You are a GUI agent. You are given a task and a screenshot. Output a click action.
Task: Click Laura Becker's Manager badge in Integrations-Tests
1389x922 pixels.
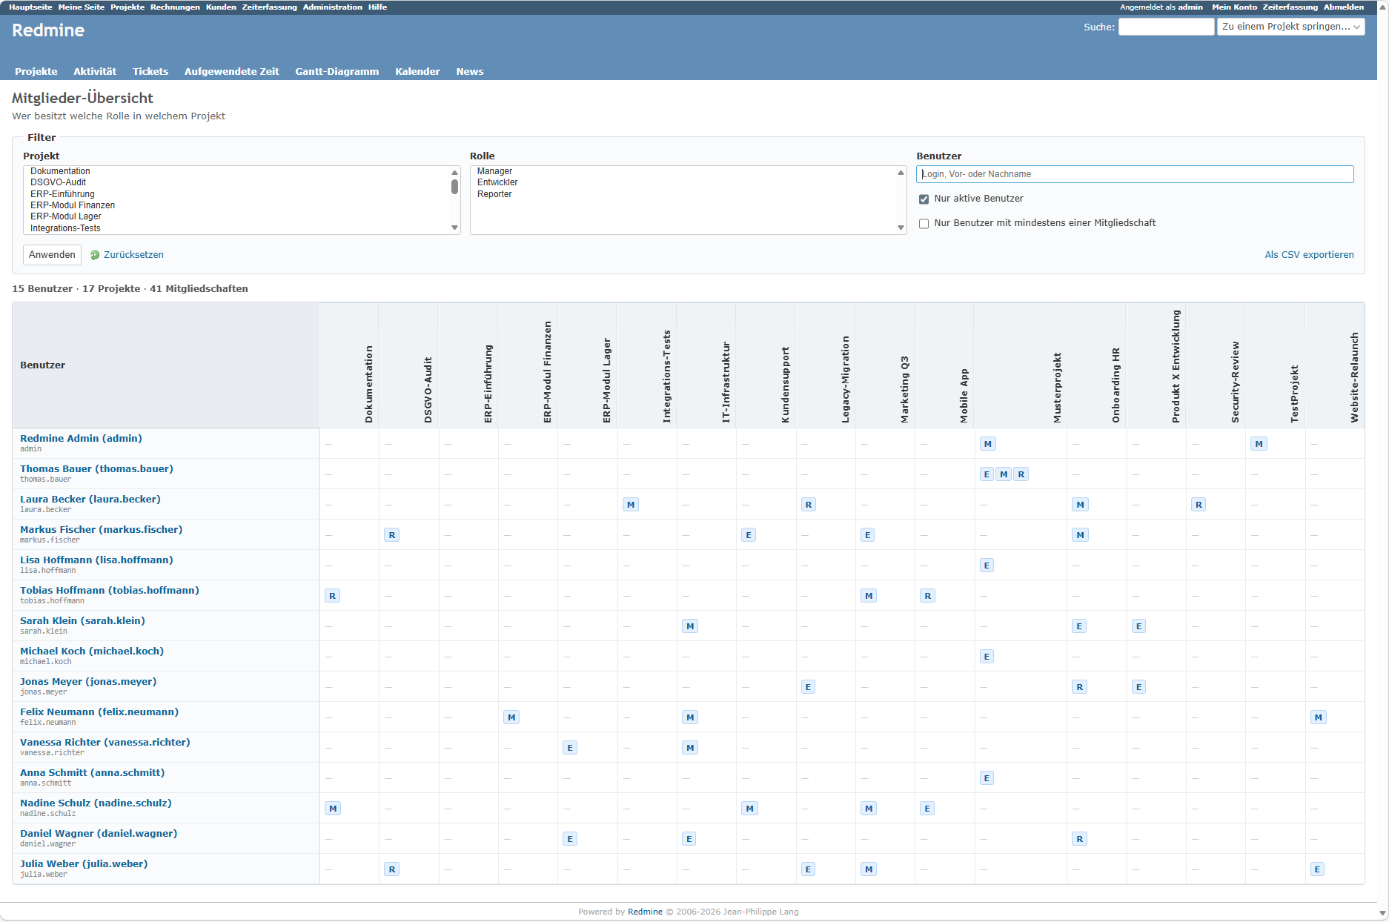pyautogui.click(x=630, y=505)
